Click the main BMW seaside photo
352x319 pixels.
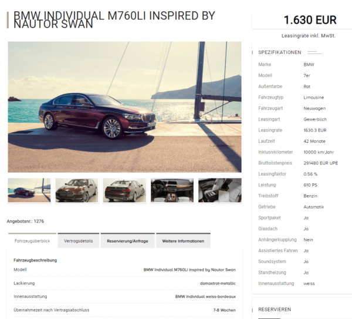(124, 107)
